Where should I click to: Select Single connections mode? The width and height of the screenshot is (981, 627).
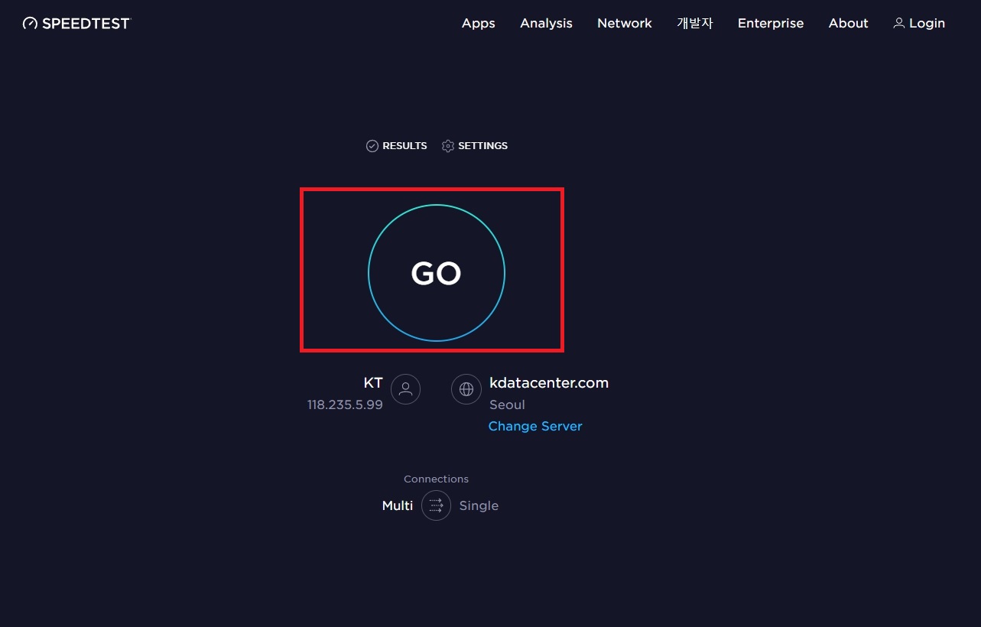(479, 505)
